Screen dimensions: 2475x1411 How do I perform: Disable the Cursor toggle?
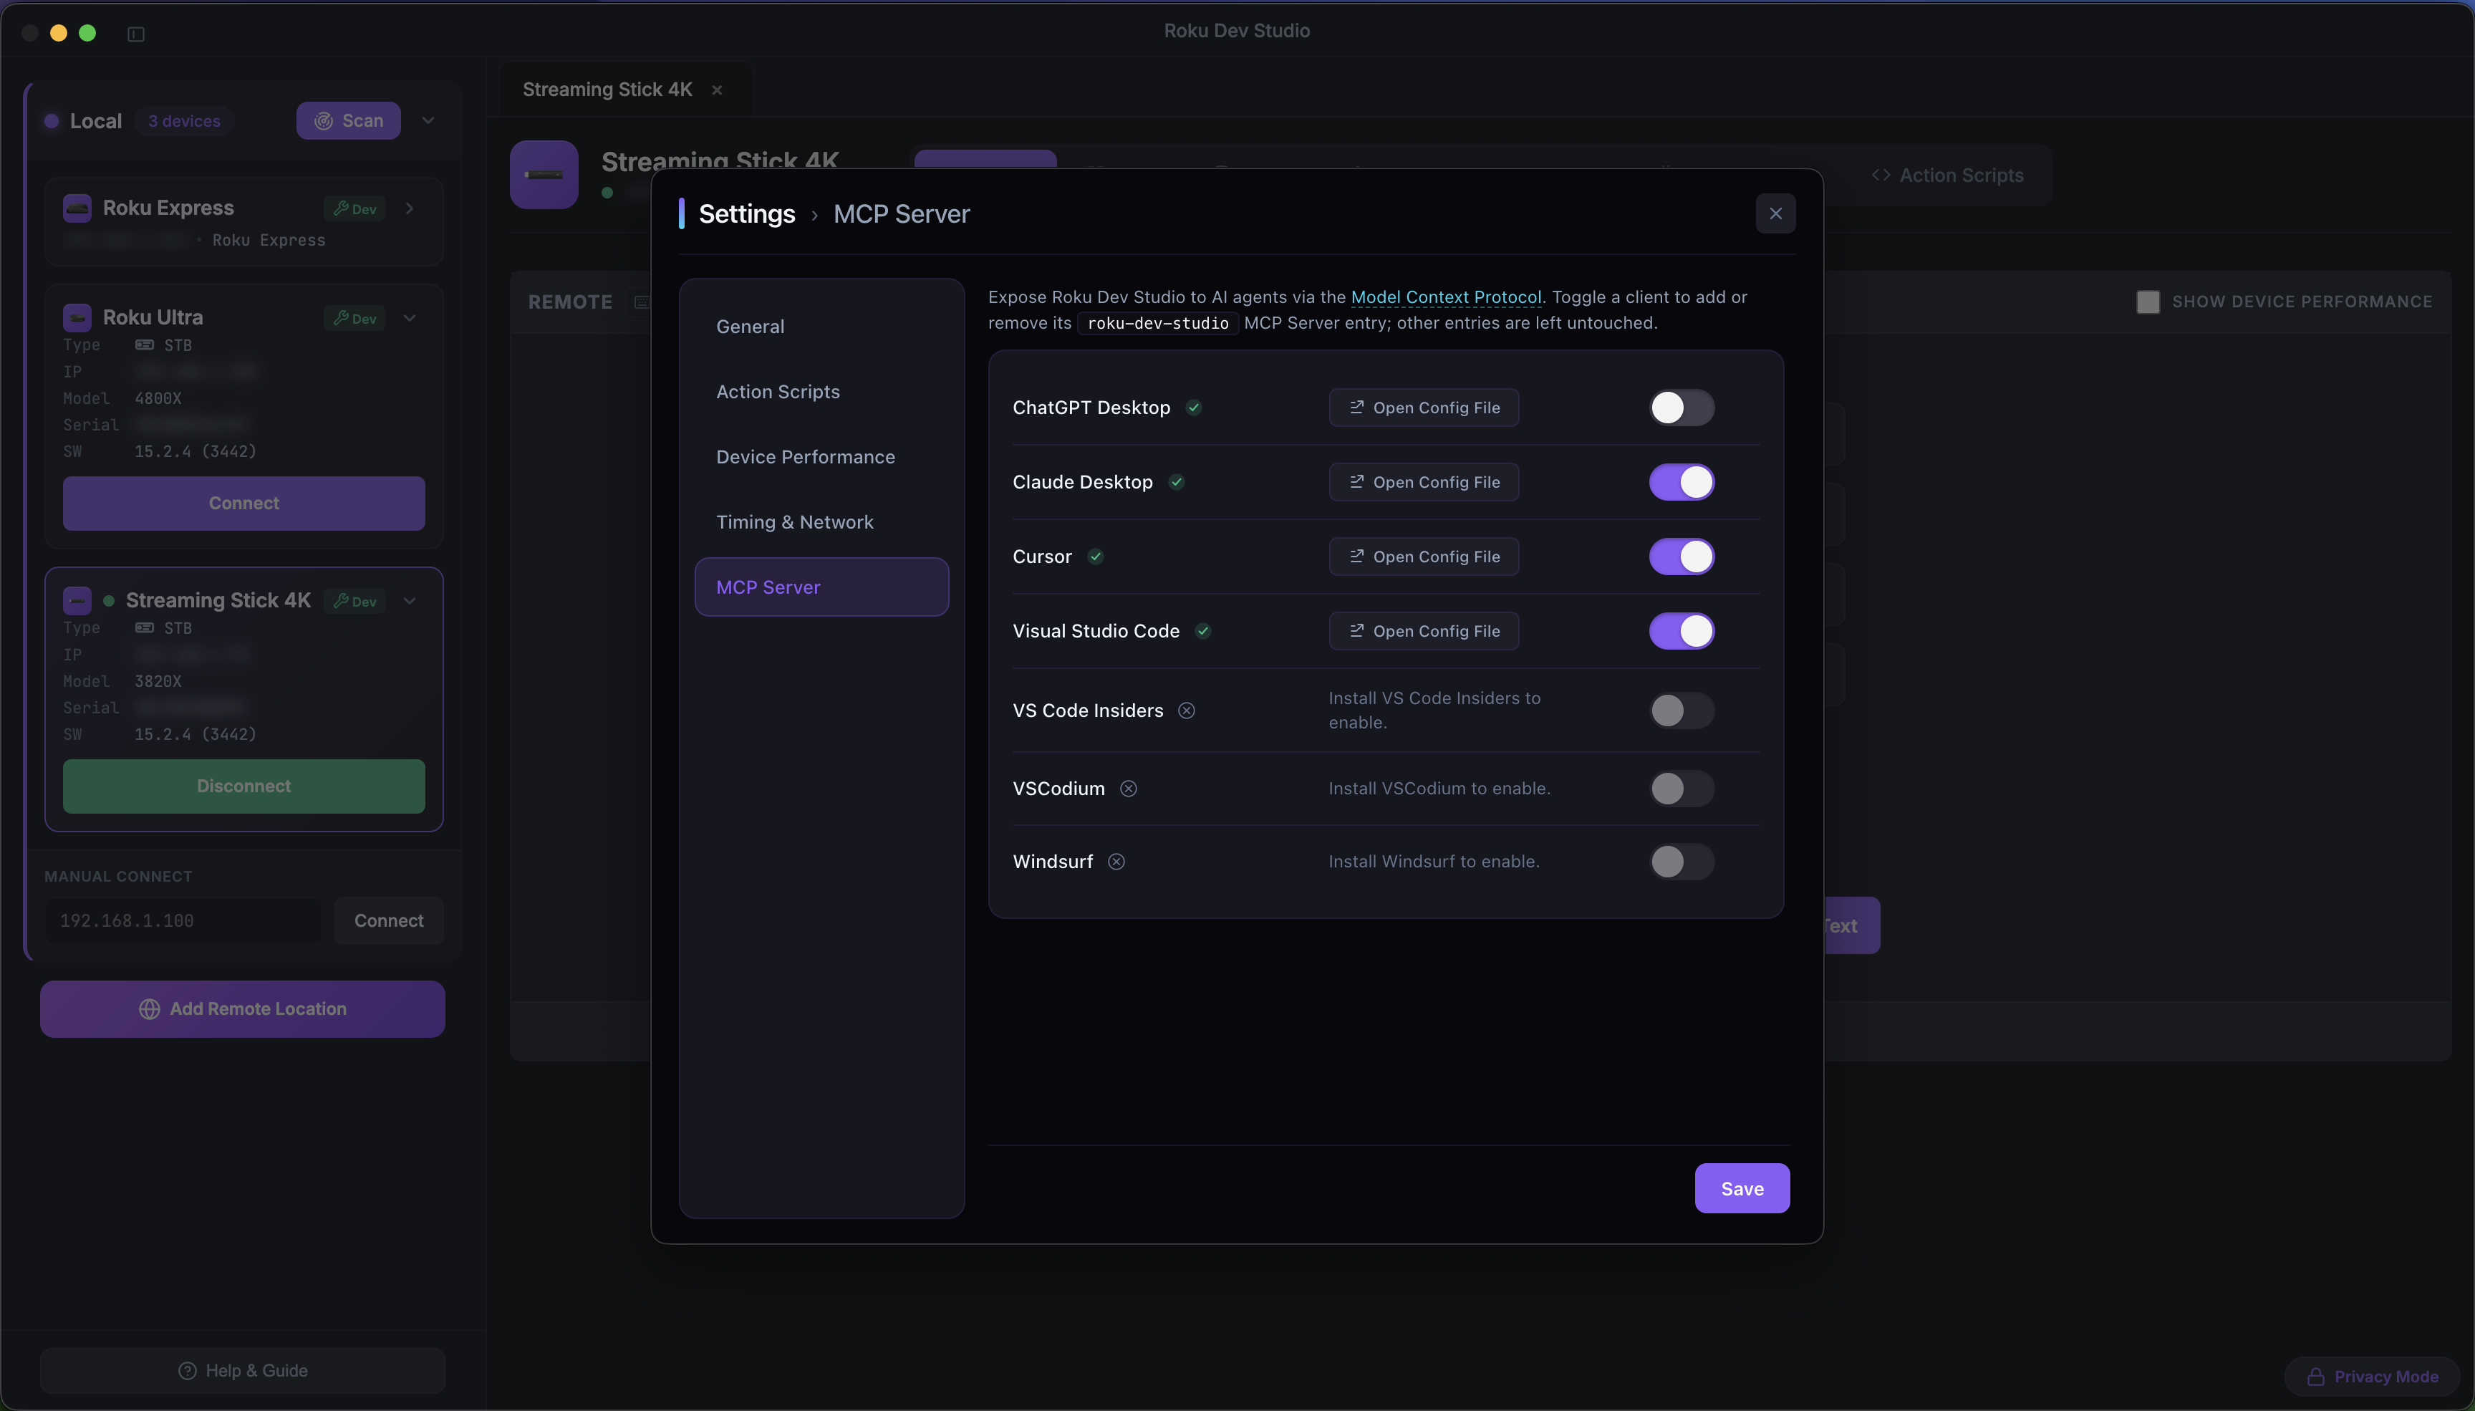tap(1682, 557)
